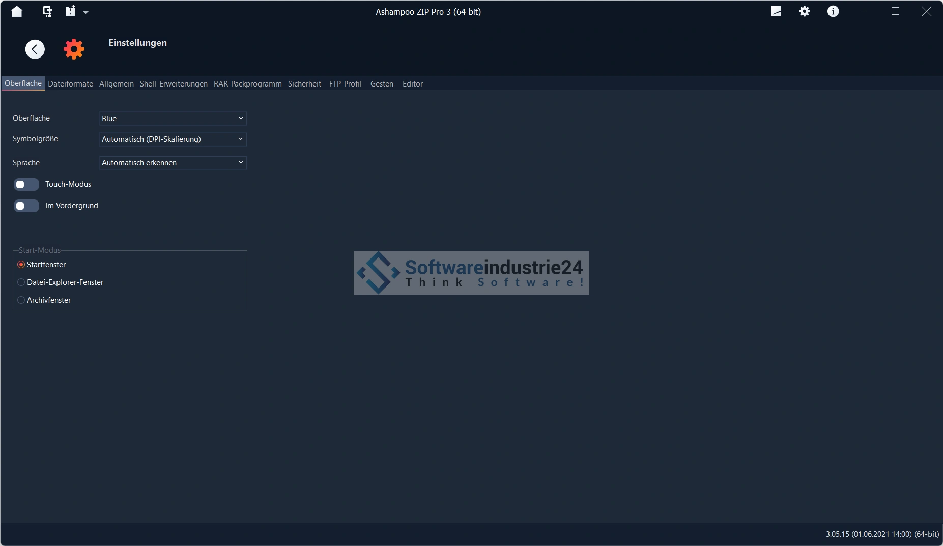Select the Datei-Explorer-Fenster radio button
The height and width of the screenshot is (546, 943).
(21, 282)
